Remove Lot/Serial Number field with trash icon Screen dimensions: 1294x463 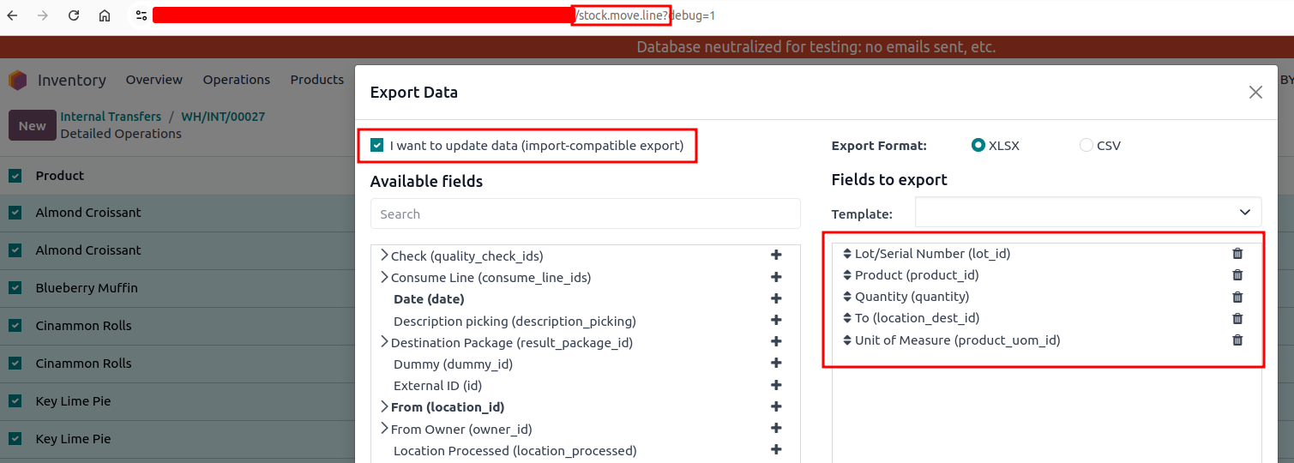coord(1237,254)
